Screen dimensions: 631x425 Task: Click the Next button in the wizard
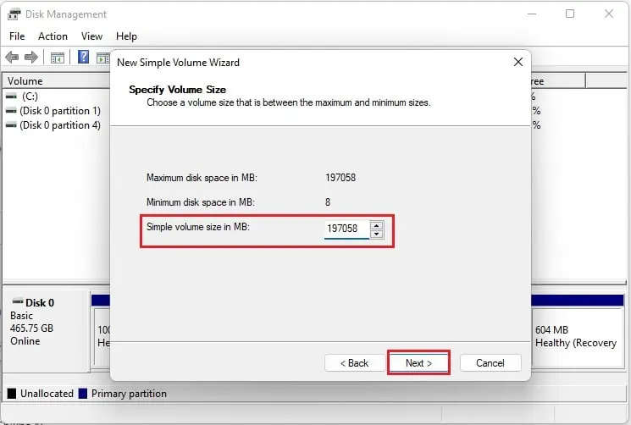pyautogui.click(x=418, y=363)
